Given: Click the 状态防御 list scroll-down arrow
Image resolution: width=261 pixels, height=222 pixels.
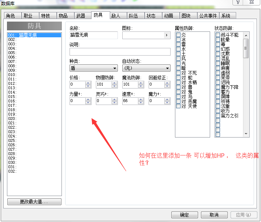Looking at the screenshot, I should (x=246, y=134).
